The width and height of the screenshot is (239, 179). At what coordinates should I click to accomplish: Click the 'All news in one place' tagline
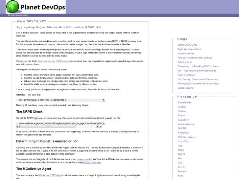coord(18,15)
